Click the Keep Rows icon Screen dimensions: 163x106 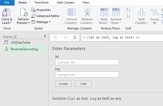pos(104,12)
